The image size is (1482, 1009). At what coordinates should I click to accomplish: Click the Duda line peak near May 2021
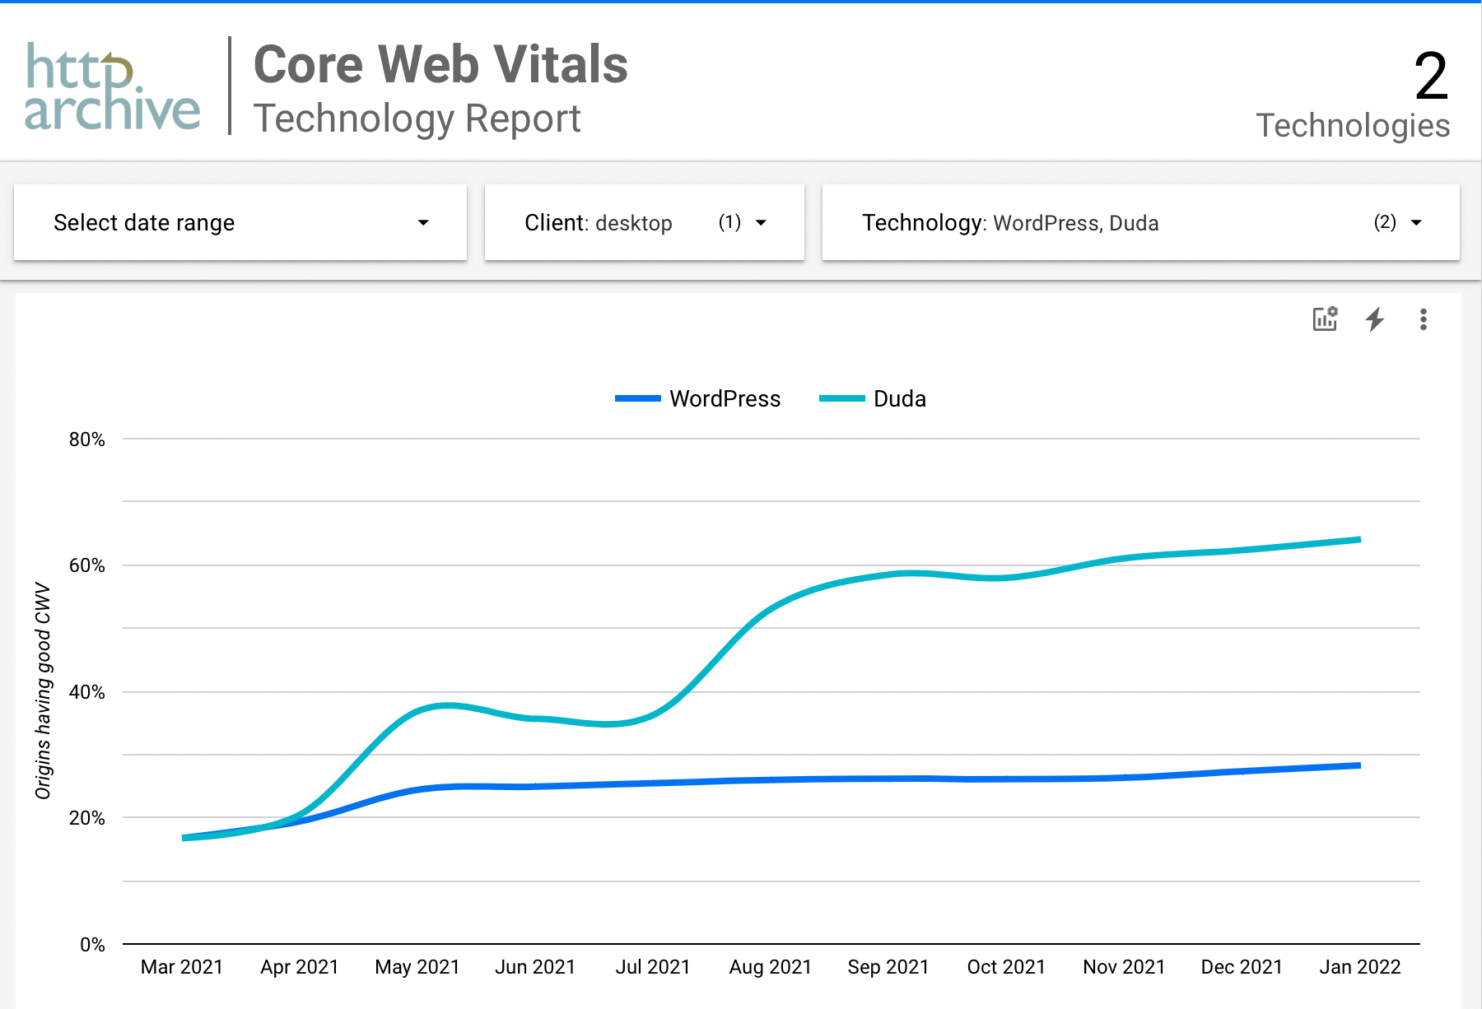[x=446, y=705]
